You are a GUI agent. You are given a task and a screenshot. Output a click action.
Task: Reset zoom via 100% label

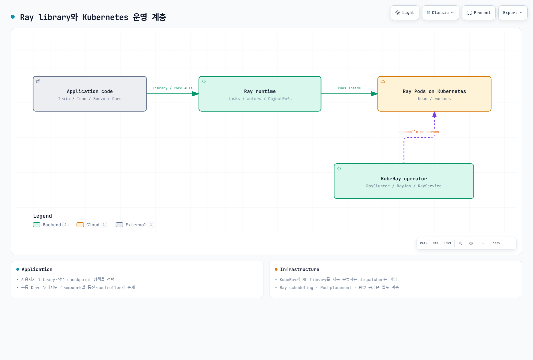coord(497,243)
